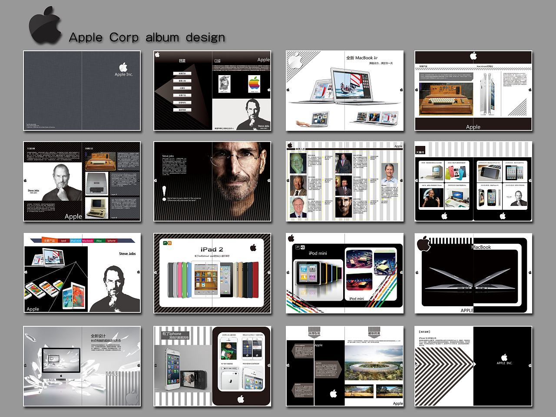Viewport: 556px width, 417px height.
Task: Click the '大事件' label on the timeline spread
Action: click(420, 152)
